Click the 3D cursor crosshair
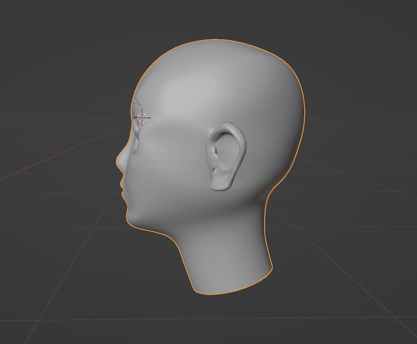 coord(142,117)
